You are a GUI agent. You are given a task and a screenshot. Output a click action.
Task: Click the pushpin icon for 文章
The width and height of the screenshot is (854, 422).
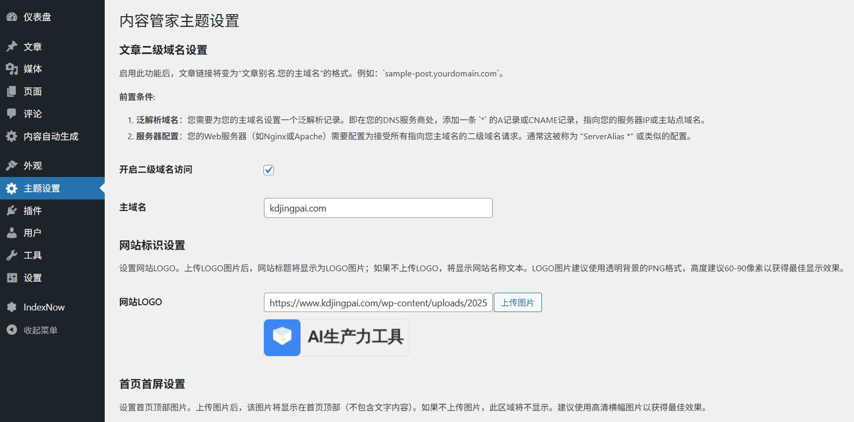12,47
